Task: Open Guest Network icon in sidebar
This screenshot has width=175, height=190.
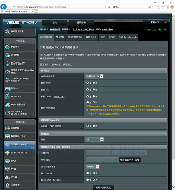Action: (7, 55)
